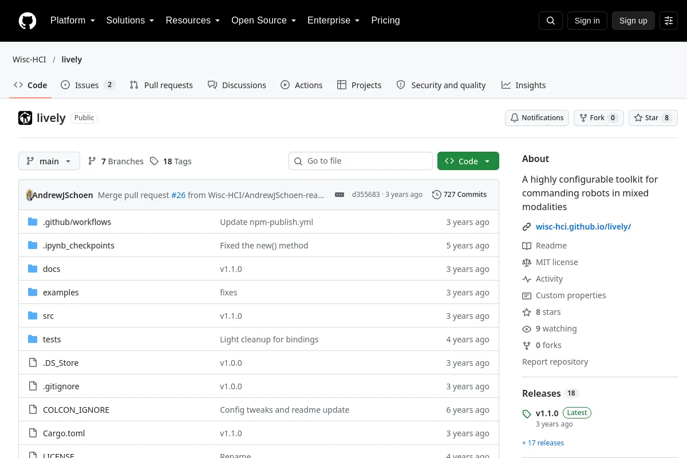The image size is (687, 458).
Task: View 7 Branches link
Action: point(116,161)
